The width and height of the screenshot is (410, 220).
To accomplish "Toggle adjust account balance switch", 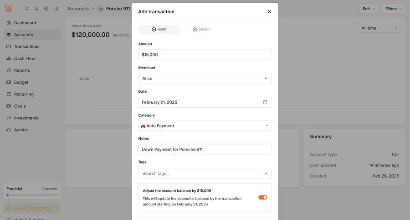I will click(x=263, y=197).
